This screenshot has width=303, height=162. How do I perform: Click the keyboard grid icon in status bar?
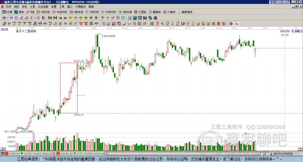(2, 154)
